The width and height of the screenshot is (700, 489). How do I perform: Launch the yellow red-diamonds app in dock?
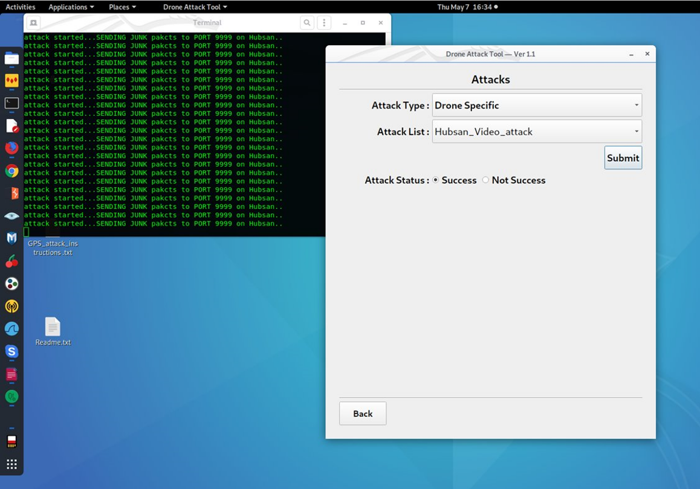pyautogui.click(x=11, y=81)
